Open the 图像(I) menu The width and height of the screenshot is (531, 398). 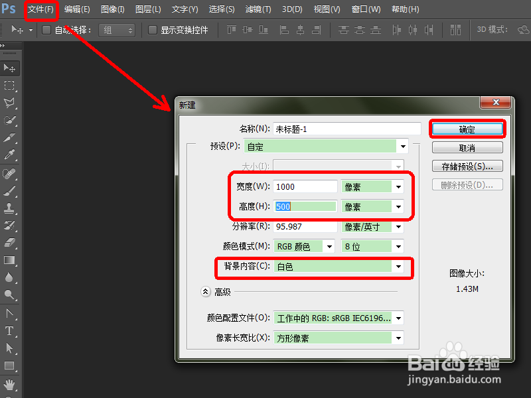[x=113, y=9]
